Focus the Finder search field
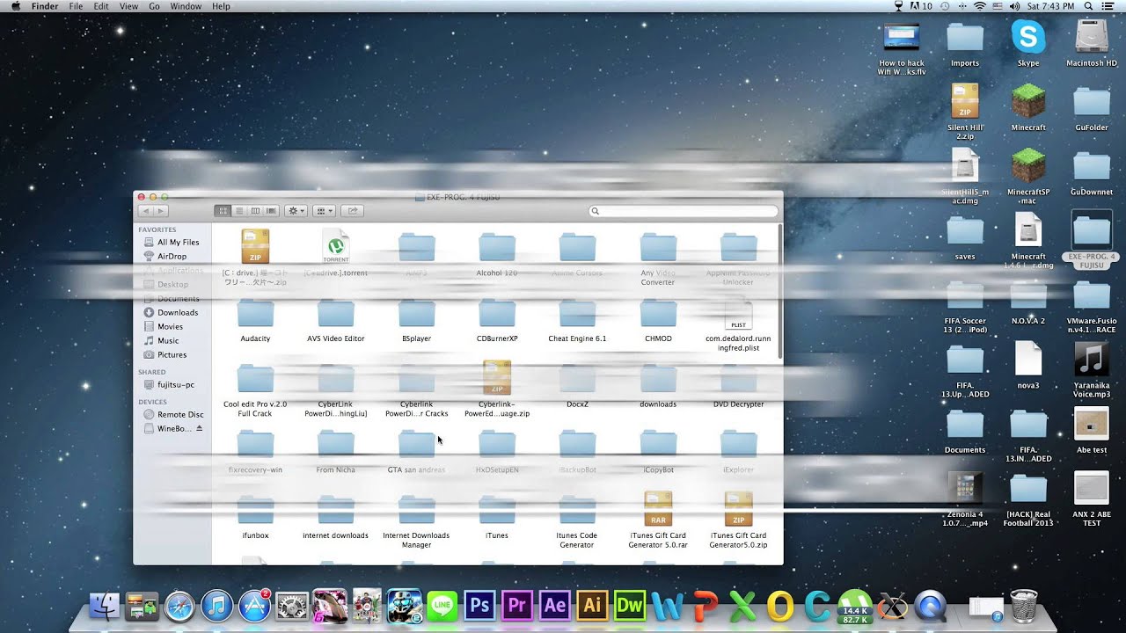Viewport: 1126px width, 633px height. 684,211
